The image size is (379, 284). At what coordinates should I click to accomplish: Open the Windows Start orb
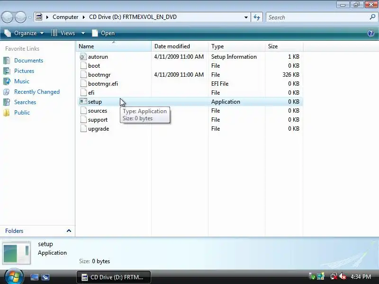[x=14, y=276]
